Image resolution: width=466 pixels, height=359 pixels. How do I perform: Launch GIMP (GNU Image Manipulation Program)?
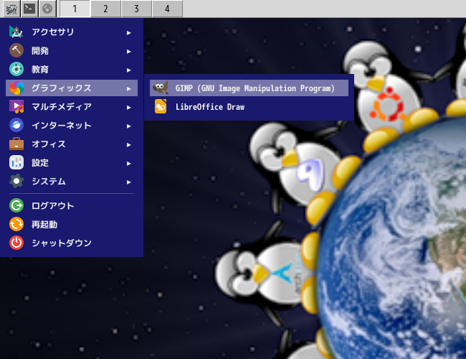(x=249, y=88)
